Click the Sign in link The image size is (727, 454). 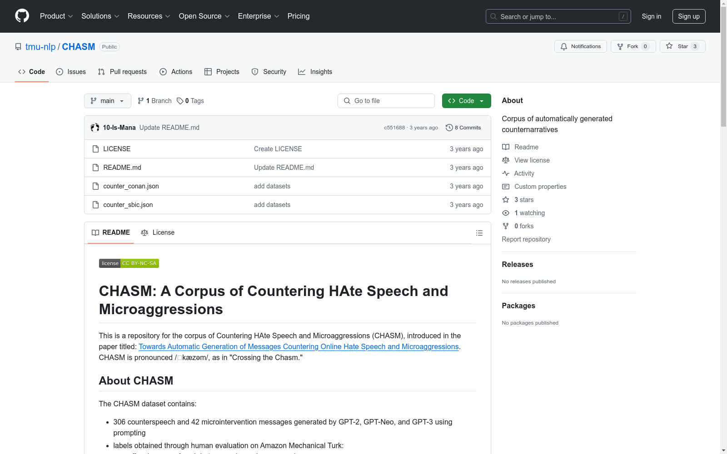tap(652, 16)
